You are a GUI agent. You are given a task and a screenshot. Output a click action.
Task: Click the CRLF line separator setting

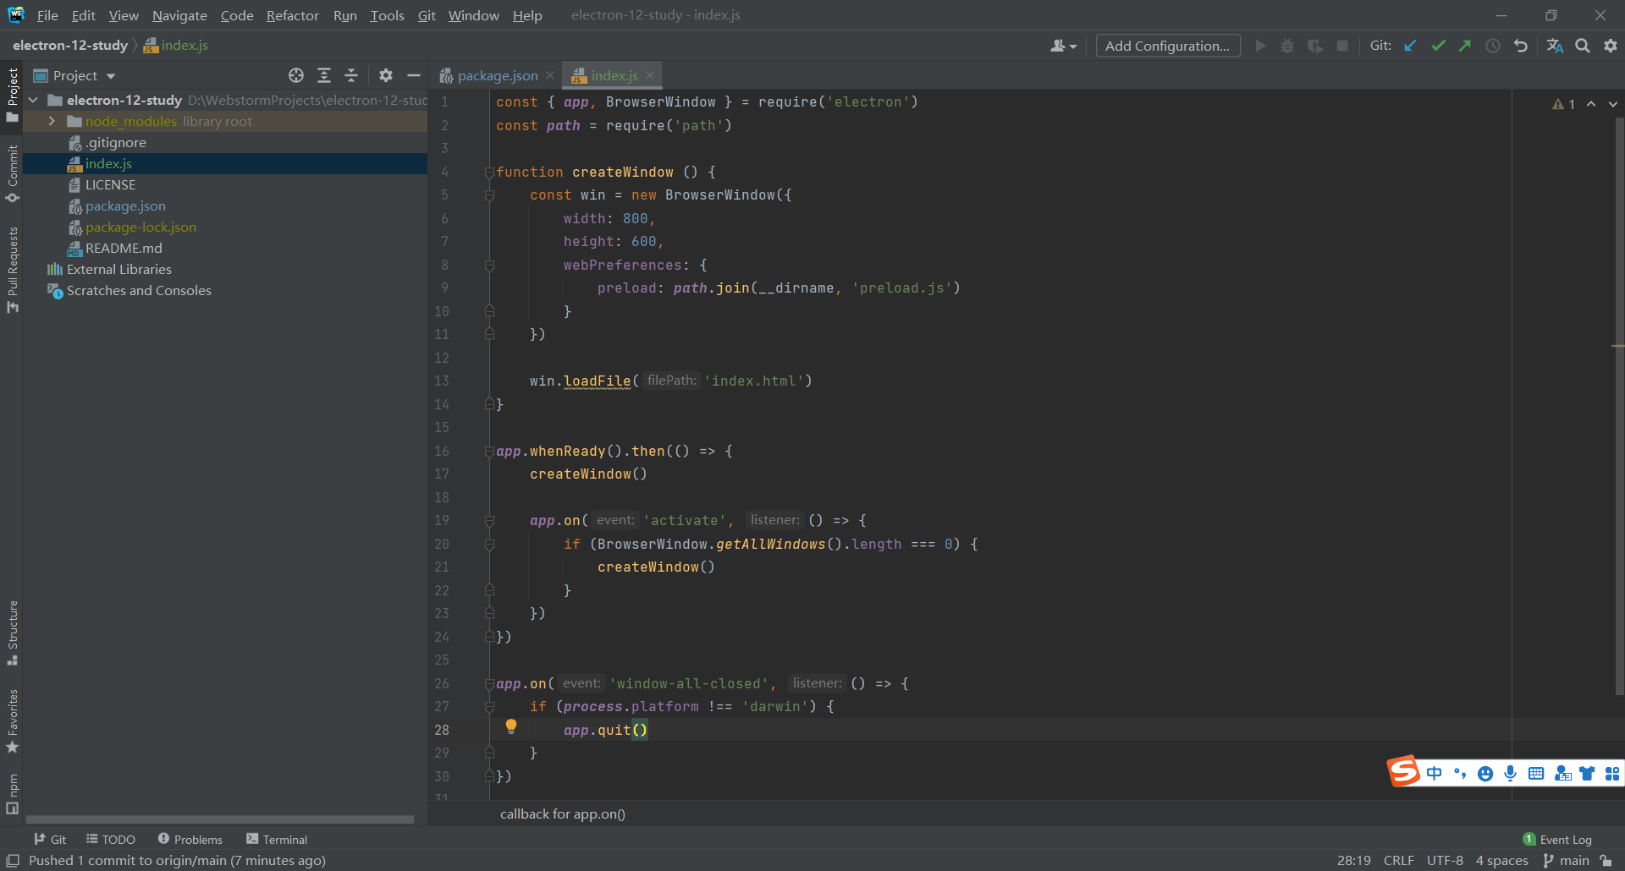click(x=1399, y=861)
